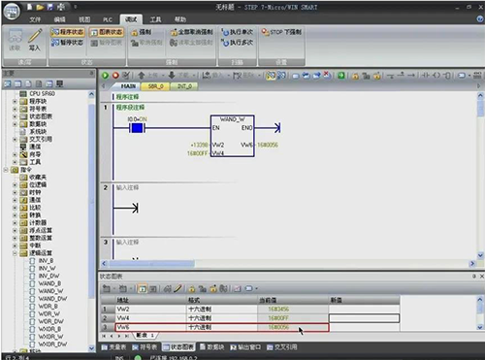Click the upload arrow icon in toolbar
The image size is (485, 360).
142,76
